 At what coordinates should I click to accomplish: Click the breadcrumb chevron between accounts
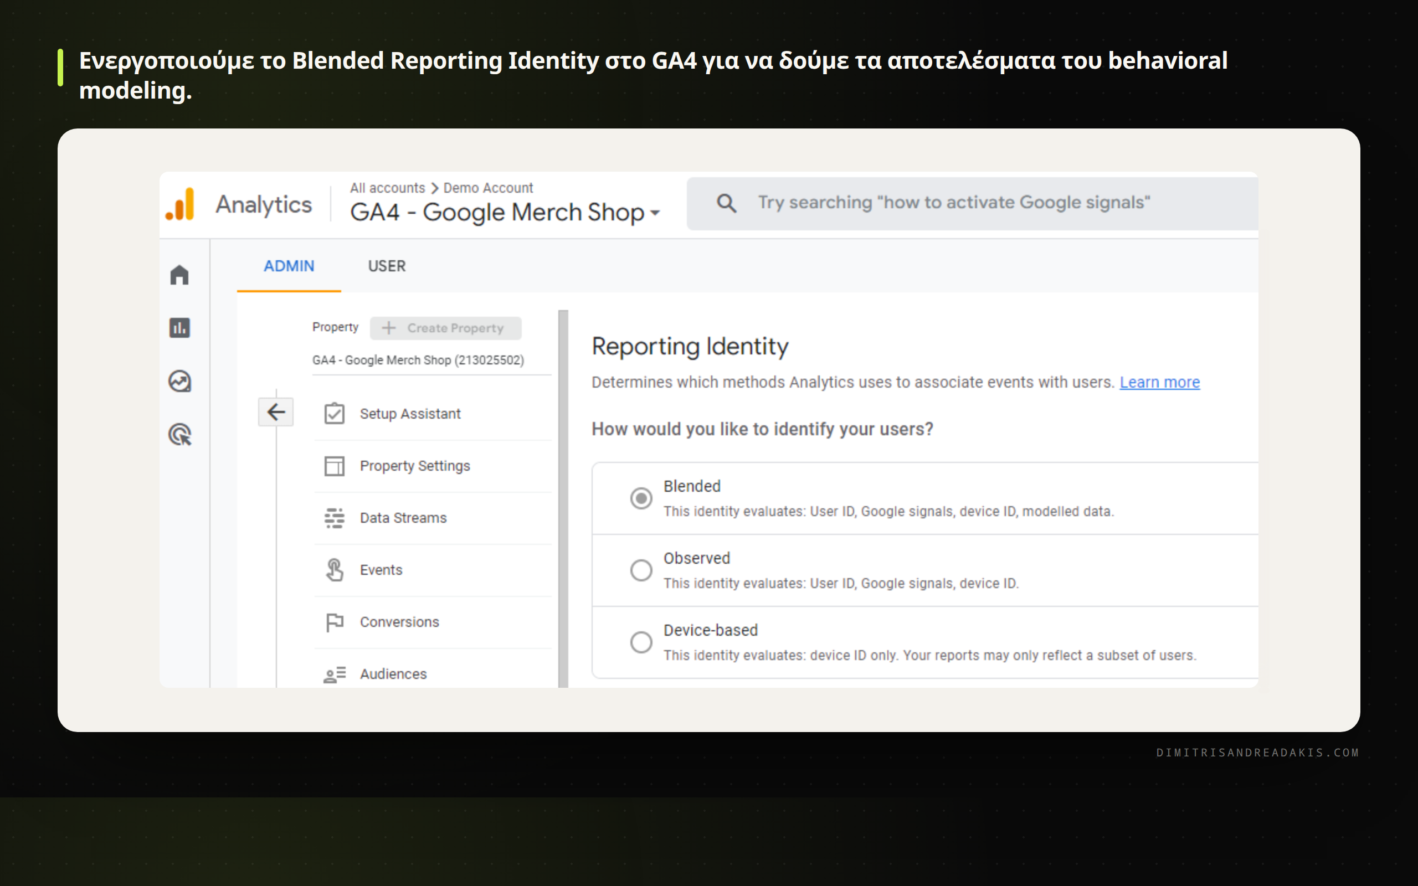[435, 188]
